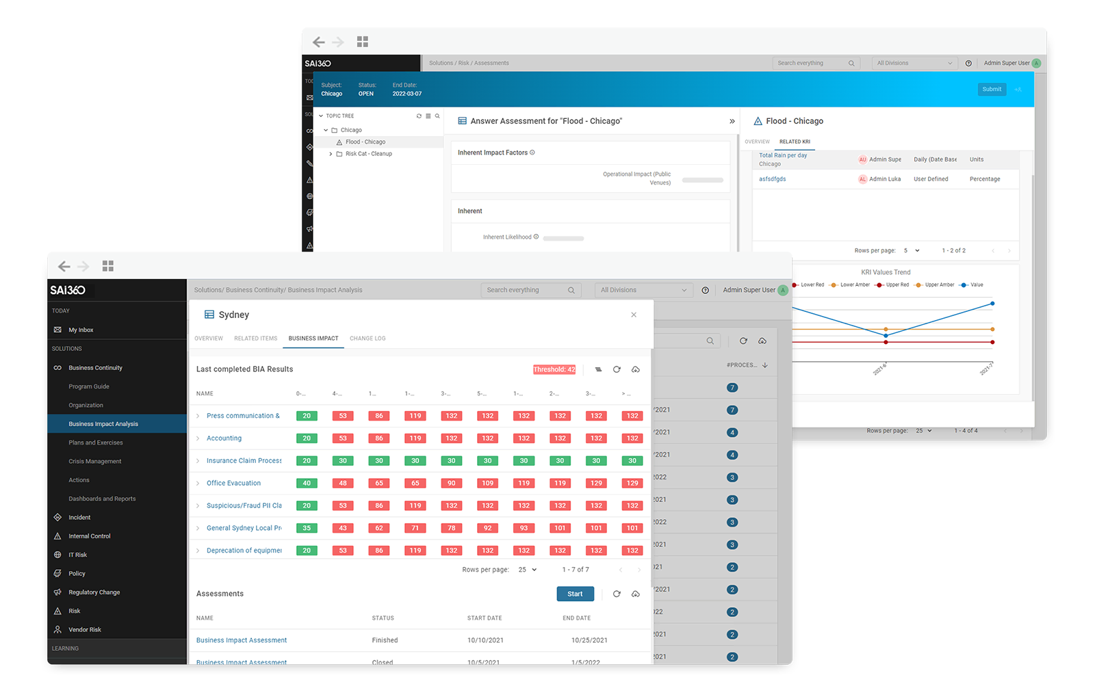
Task: Expand the right panel with double chevron icon
Action: [x=732, y=121]
